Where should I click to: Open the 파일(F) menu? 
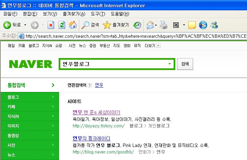click(10, 14)
